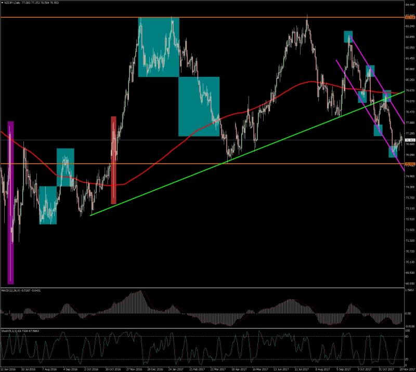Click the current price label on price axis
This screenshot has width=416, height=372.
410,140
